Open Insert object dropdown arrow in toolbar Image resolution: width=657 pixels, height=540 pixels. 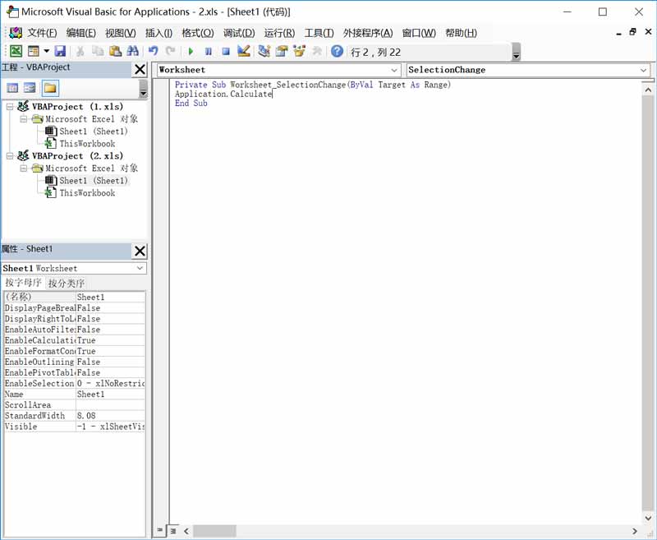(x=47, y=51)
